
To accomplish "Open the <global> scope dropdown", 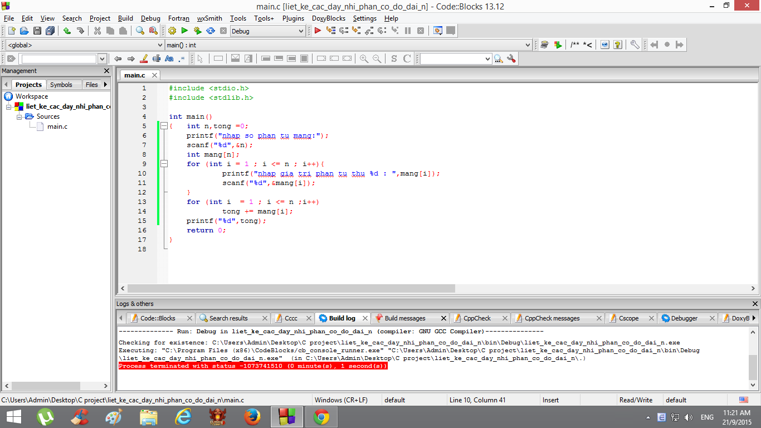I will [x=160, y=45].
